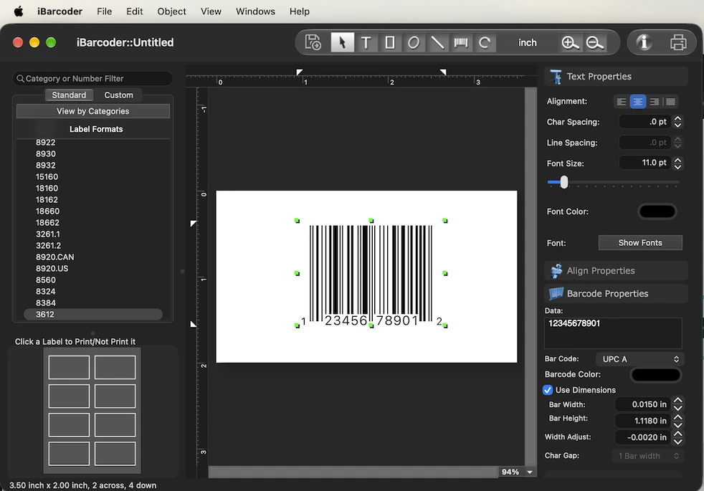Click the Barcode Properties panel icon
The height and width of the screenshot is (491, 704).
pos(556,293)
